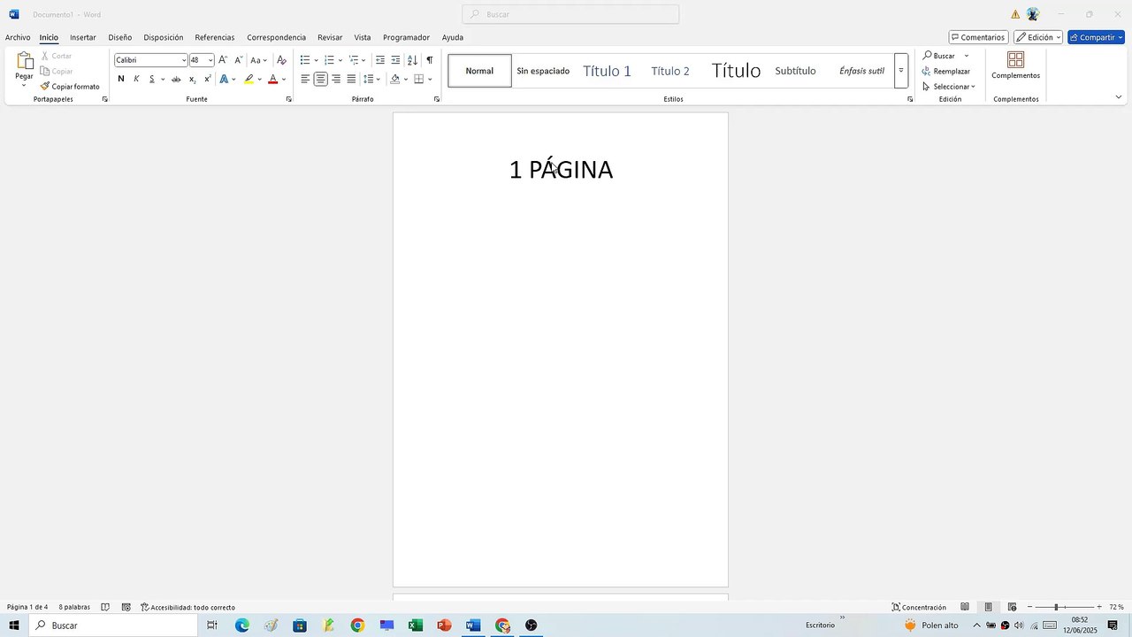Open PowerPoint from Windows taskbar
This screenshot has width=1132, height=637.
pos(444,625)
